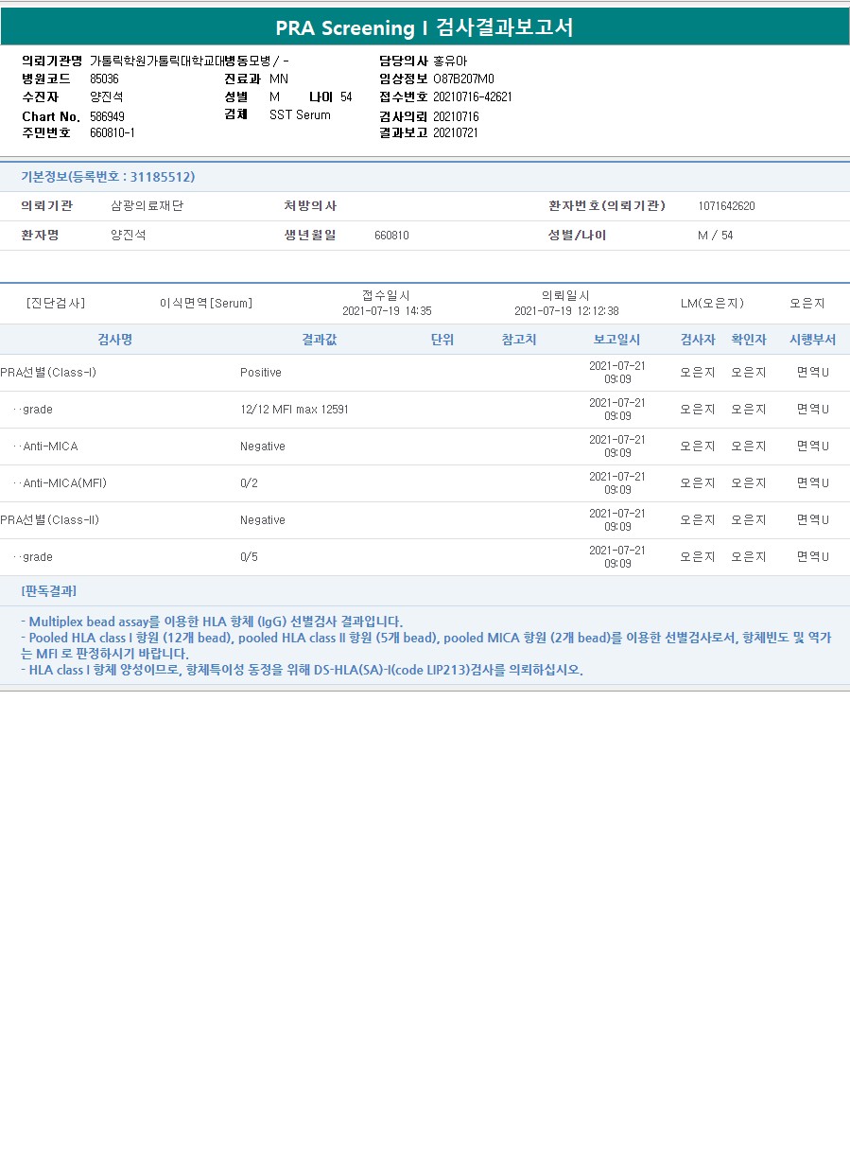Select the 의뢰기관 value 삼광의료재단
Viewport: 850px width, 1156px height.
147,205
